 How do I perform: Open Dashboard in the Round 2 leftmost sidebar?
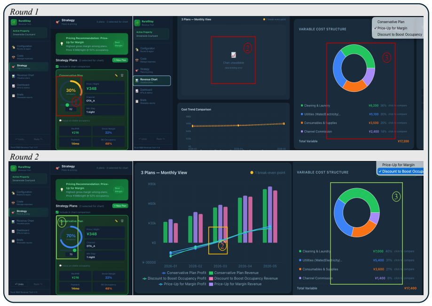coord(24,231)
